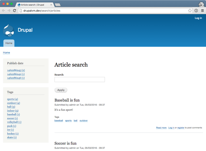
Task: Click the Log in link in header
Action: [x=198, y=18]
